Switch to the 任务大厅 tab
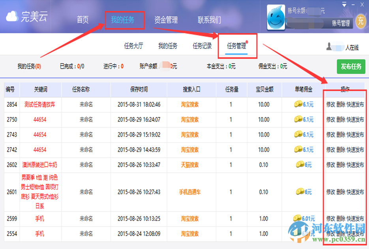Image resolution: width=369 pixels, height=249 pixels. (134, 45)
